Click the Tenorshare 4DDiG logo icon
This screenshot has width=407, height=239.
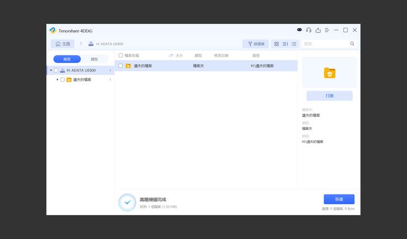[53, 31]
